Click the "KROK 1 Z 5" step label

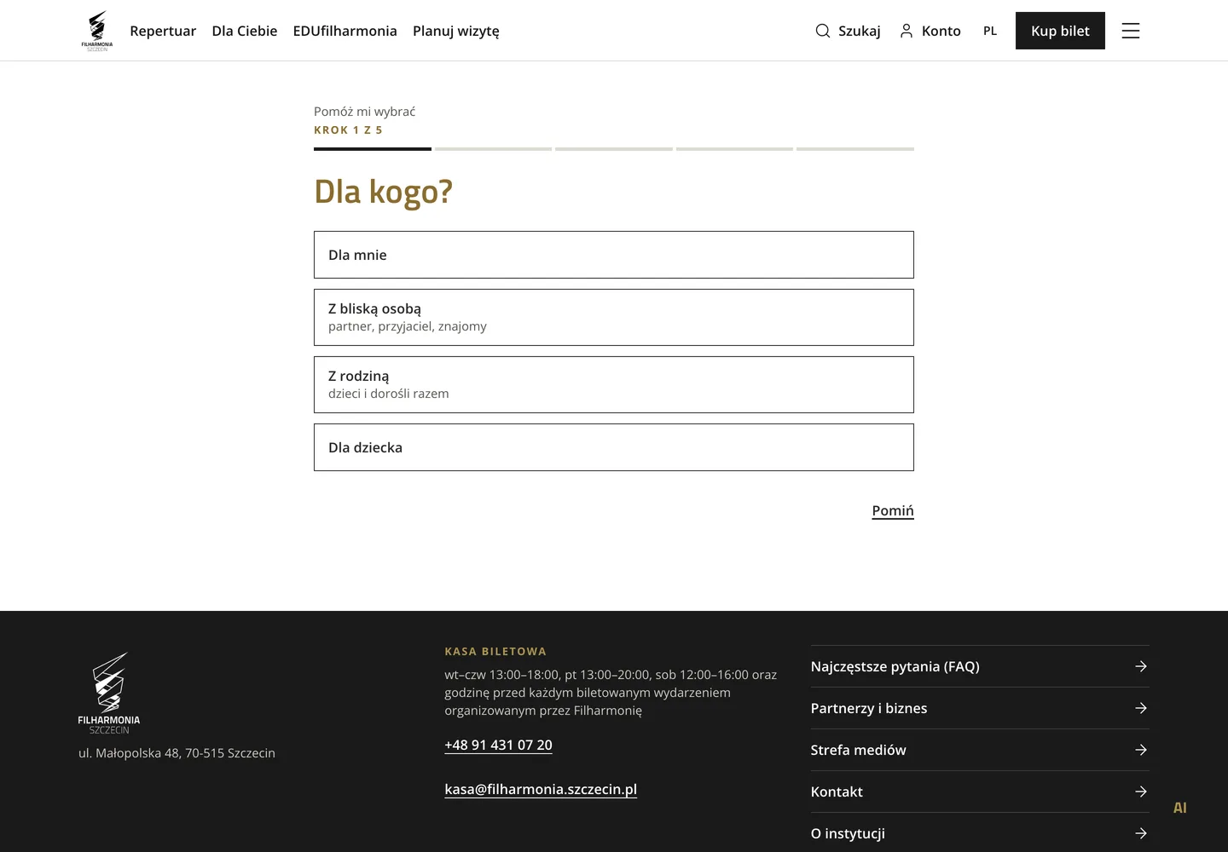[348, 130]
